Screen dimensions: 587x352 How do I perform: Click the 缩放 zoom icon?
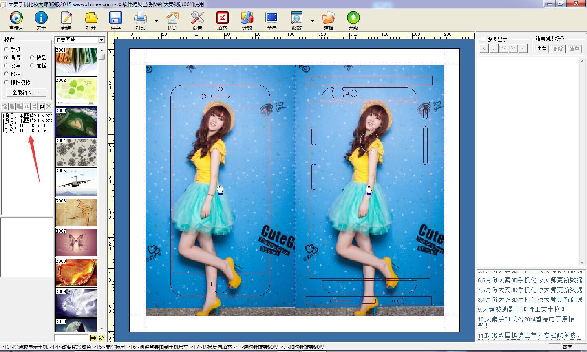coord(297,18)
